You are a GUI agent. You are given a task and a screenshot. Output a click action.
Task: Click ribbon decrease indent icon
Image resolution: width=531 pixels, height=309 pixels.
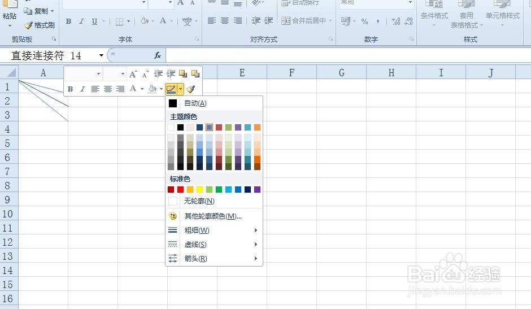[256, 21]
